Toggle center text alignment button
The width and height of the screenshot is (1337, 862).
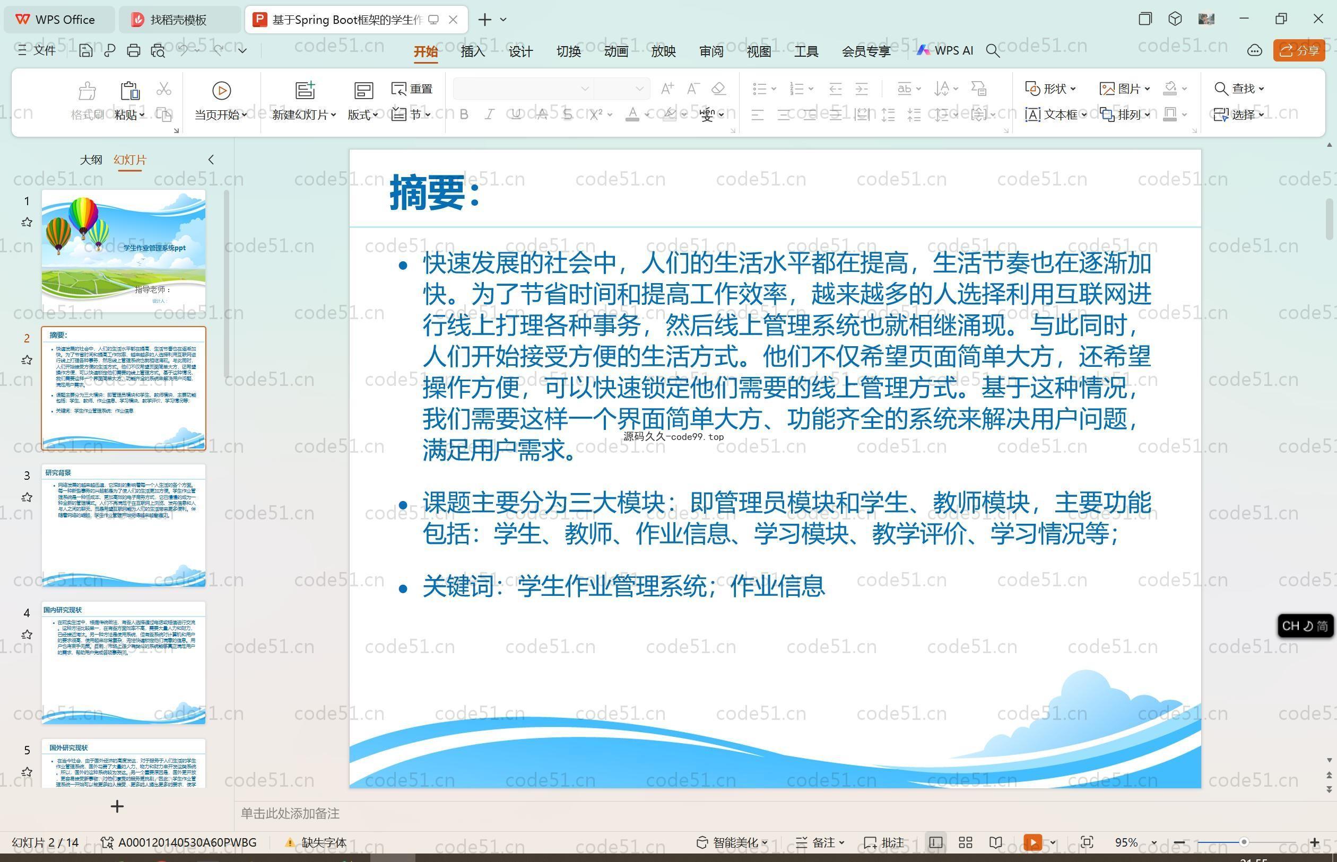pos(784,115)
